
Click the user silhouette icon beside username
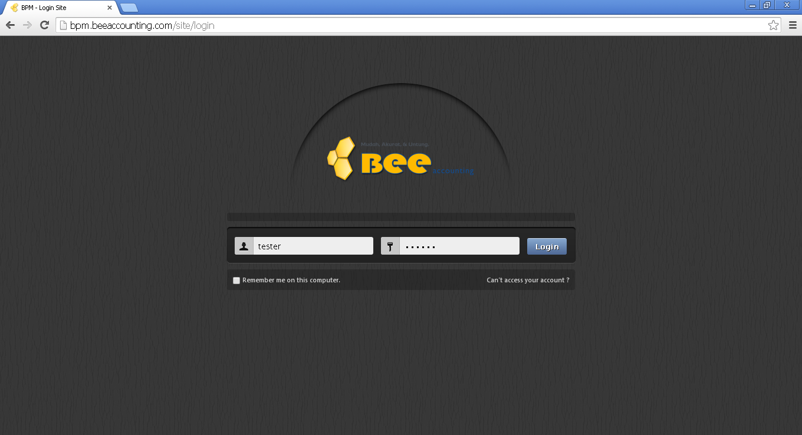coord(244,246)
